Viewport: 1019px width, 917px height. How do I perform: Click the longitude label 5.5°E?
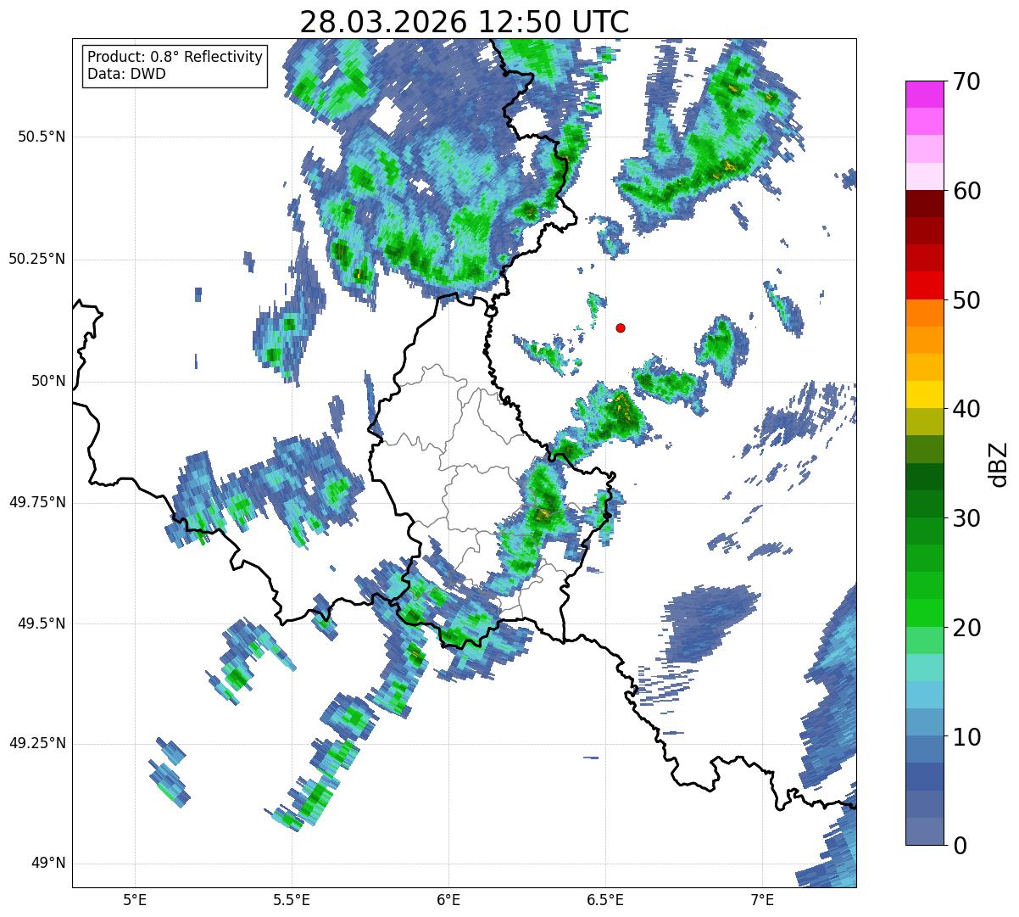pyautogui.click(x=292, y=899)
